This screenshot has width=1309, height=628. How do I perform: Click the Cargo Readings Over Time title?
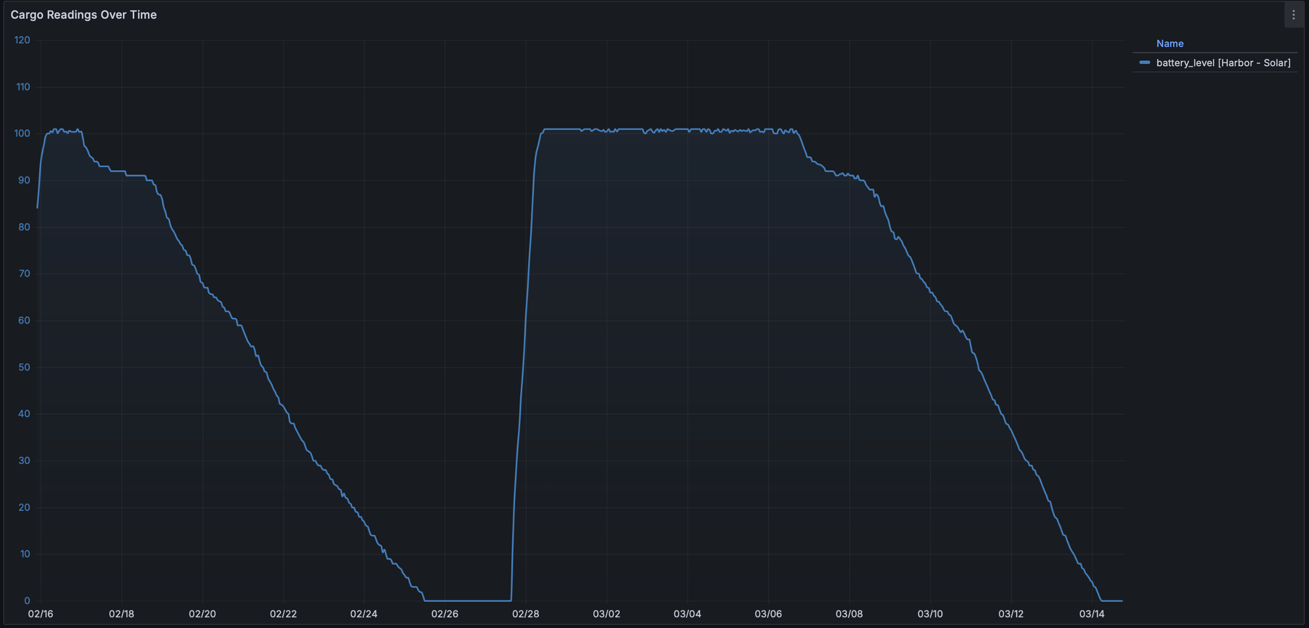(84, 15)
